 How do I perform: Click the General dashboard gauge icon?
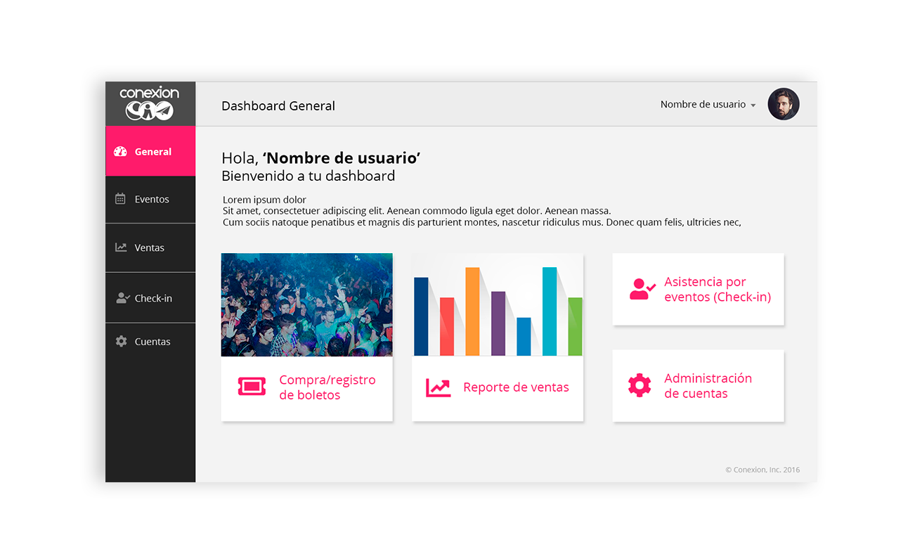(x=120, y=151)
